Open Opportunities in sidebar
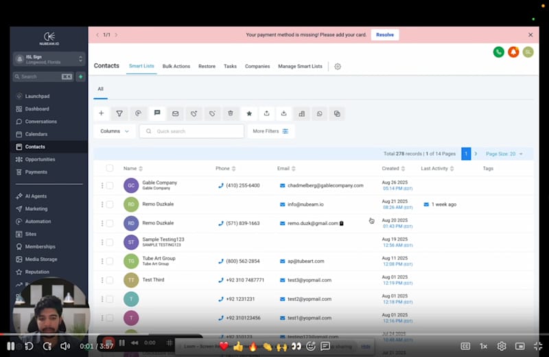Image resolution: width=549 pixels, height=357 pixels. click(40, 159)
